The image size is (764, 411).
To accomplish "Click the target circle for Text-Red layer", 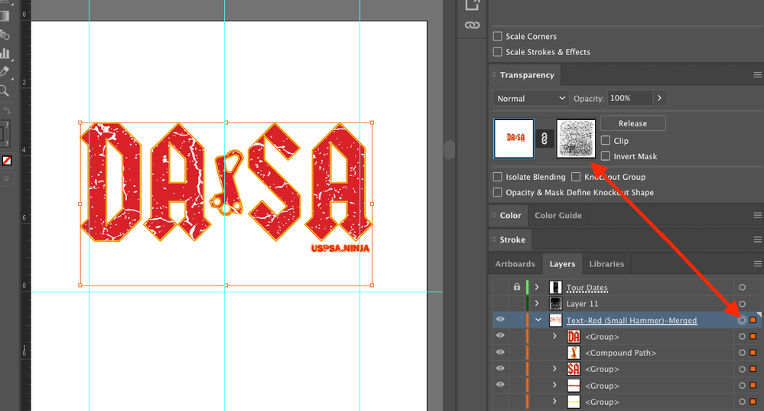I will click(741, 320).
